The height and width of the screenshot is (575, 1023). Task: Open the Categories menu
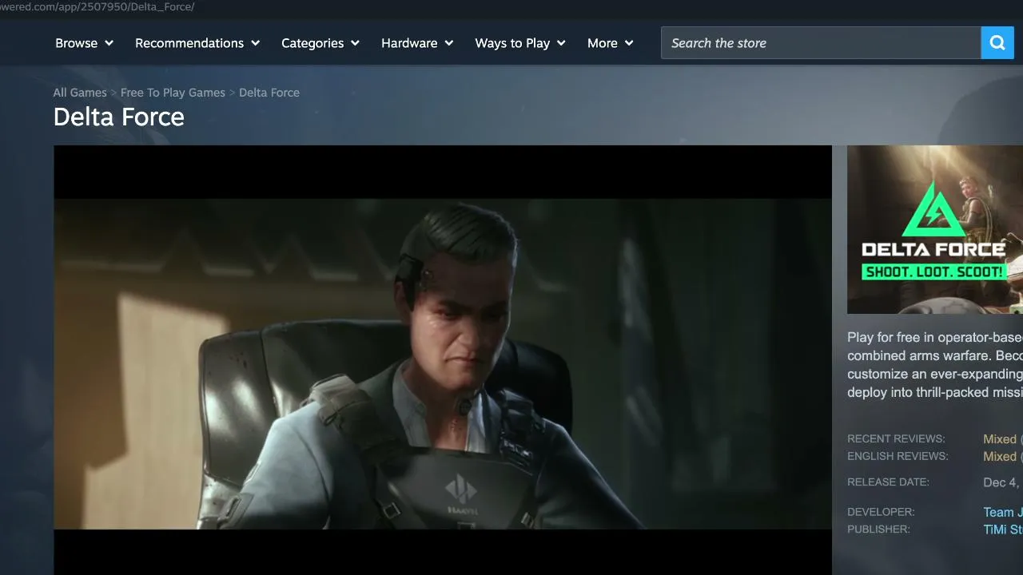(x=320, y=43)
